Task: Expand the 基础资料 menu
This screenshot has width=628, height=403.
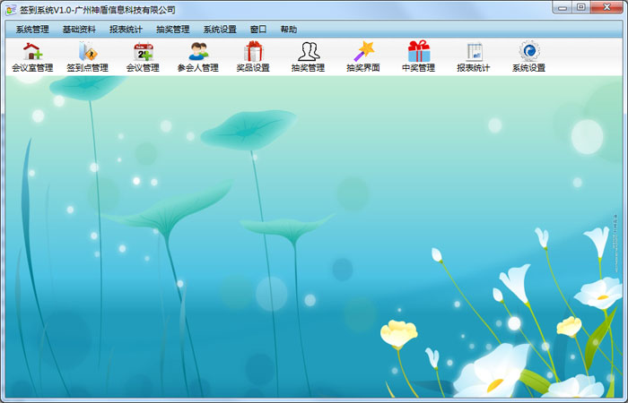Action: (79, 29)
